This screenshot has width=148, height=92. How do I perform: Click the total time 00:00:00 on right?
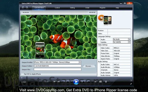[x=92, y=12]
